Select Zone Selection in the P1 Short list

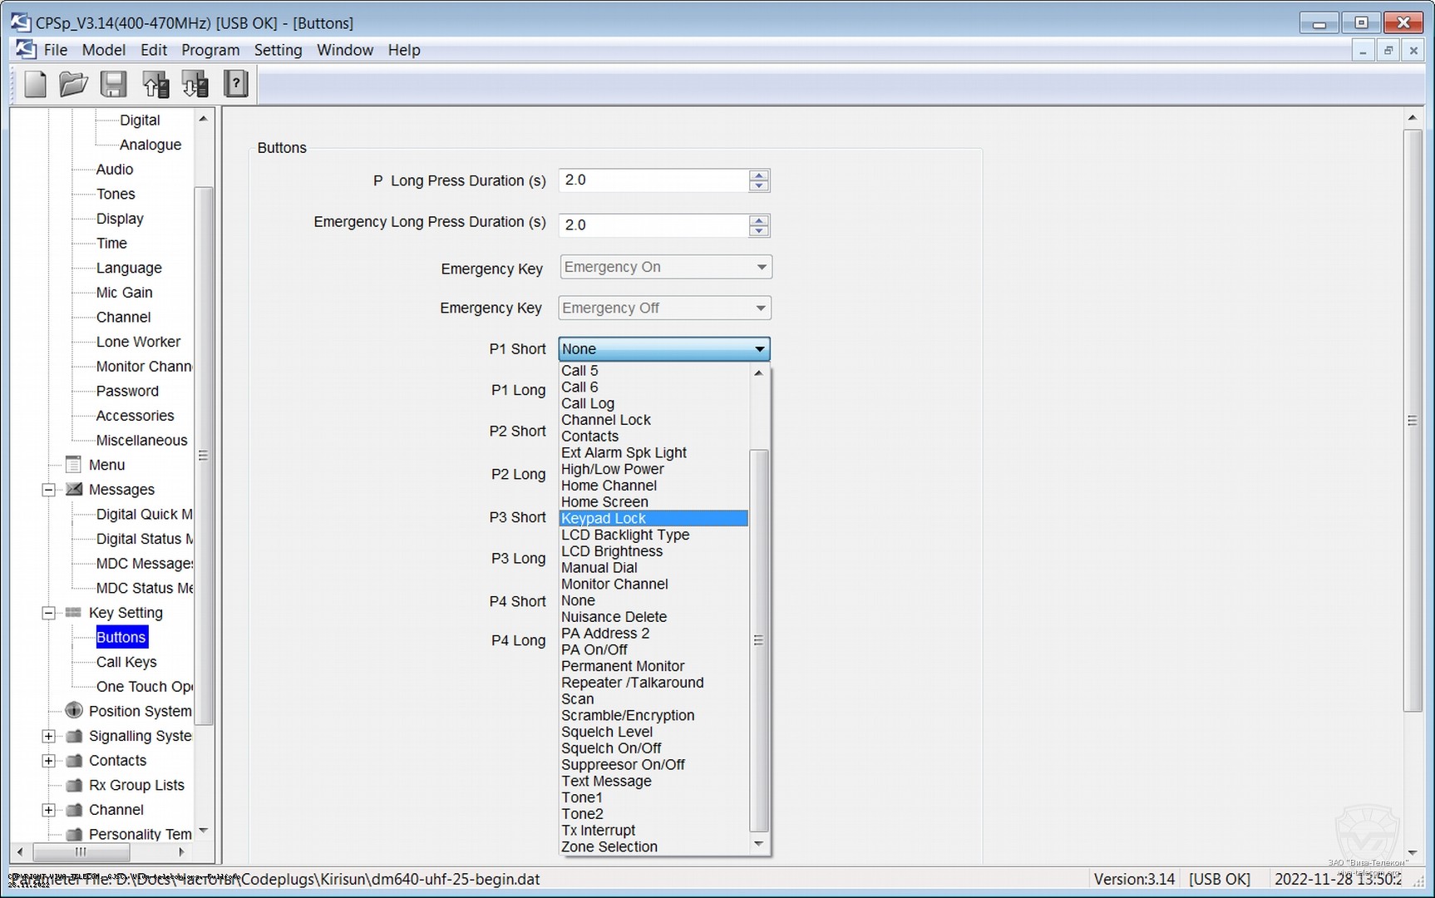(x=609, y=847)
